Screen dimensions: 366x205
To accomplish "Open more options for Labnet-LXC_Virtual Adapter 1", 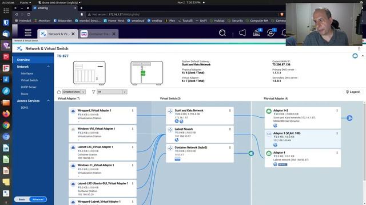I will tap(133, 147).
